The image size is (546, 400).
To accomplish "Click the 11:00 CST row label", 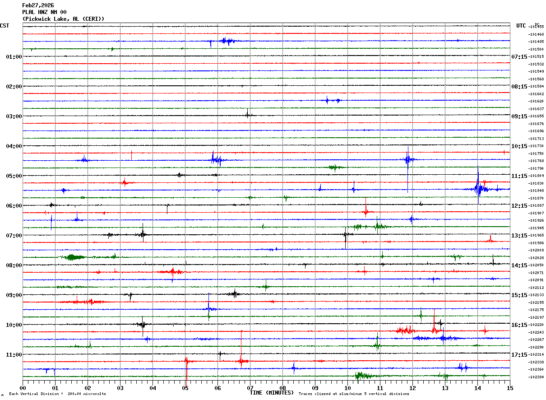I will click(x=14, y=355).
